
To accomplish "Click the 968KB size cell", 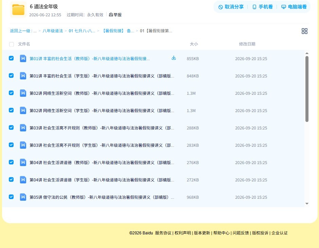I will (193, 197).
